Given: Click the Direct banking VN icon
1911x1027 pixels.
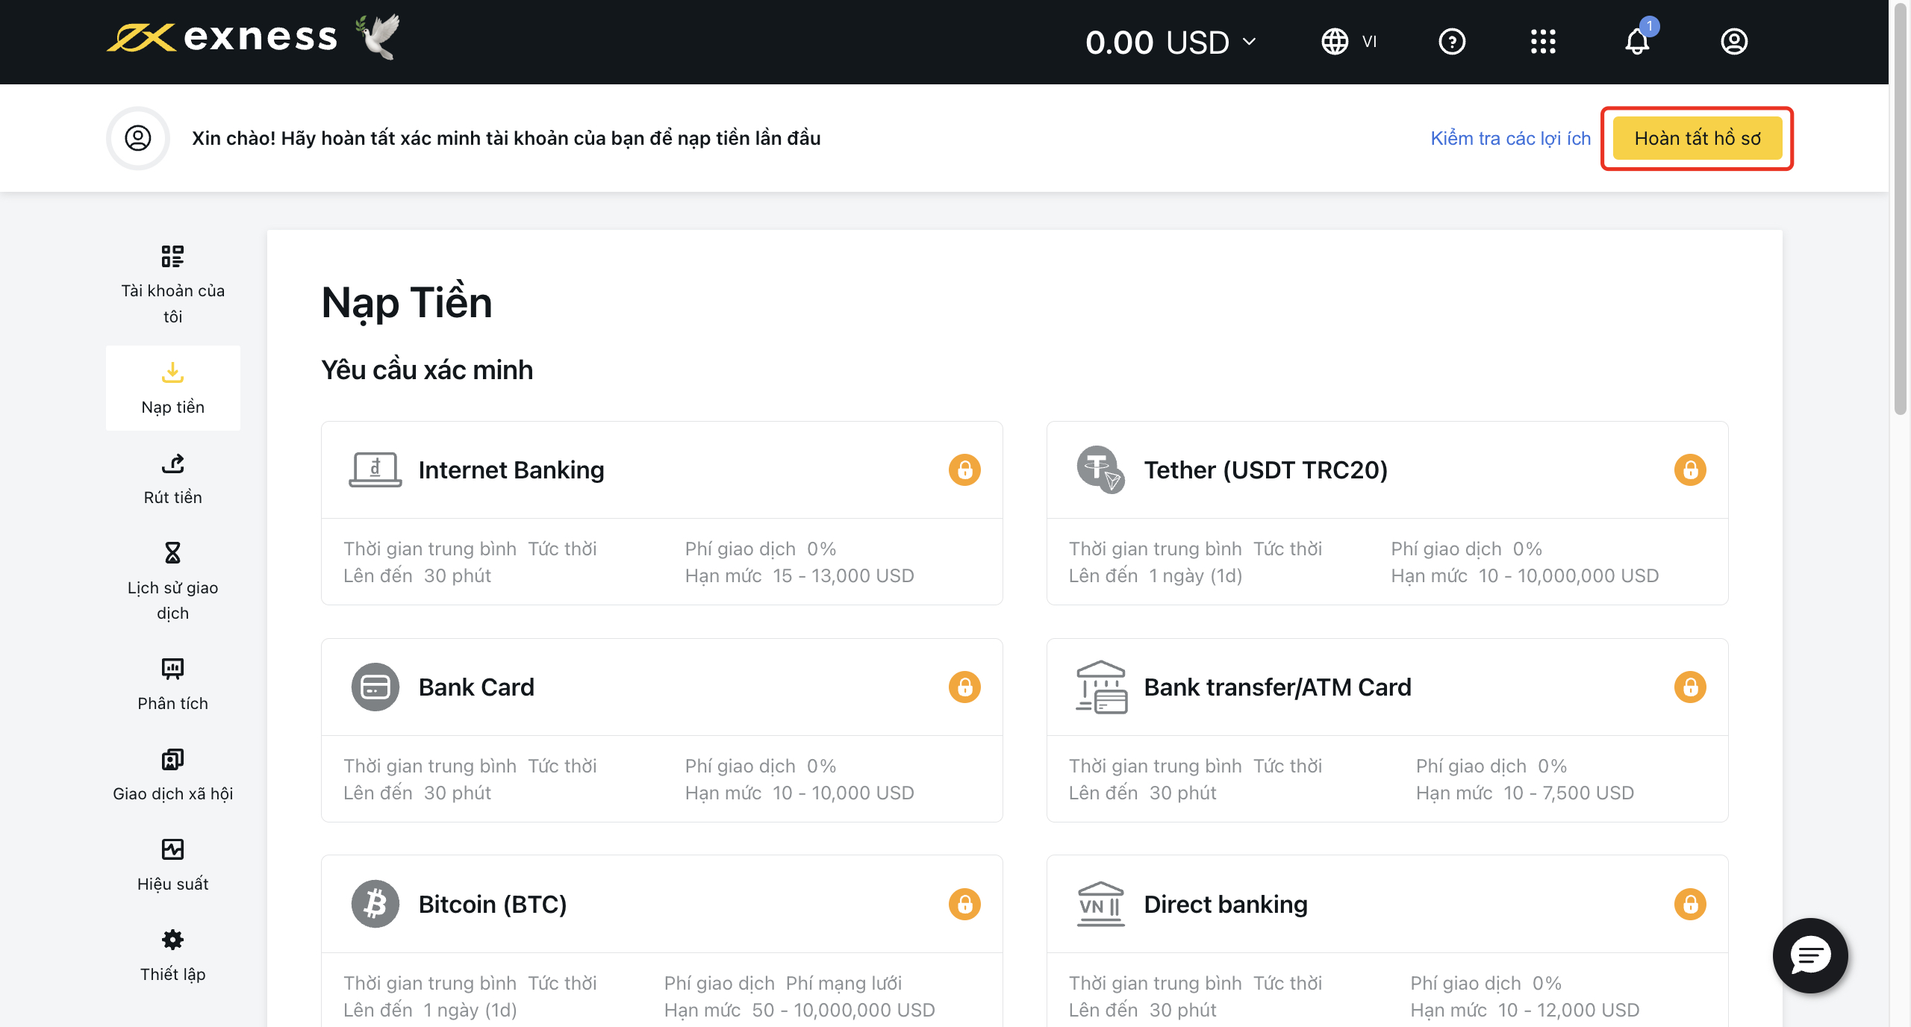Looking at the screenshot, I should [1101, 905].
